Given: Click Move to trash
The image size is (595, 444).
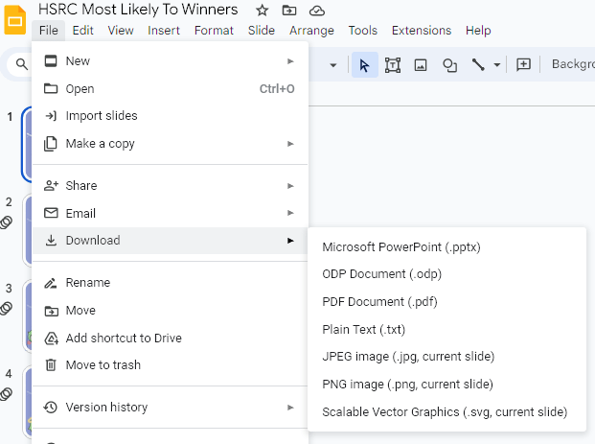Looking at the screenshot, I should point(103,365).
